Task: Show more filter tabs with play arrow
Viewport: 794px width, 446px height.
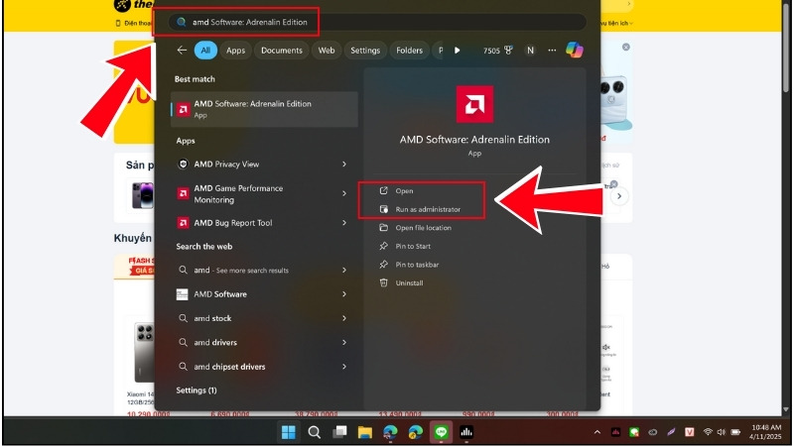Action: pyautogui.click(x=457, y=51)
